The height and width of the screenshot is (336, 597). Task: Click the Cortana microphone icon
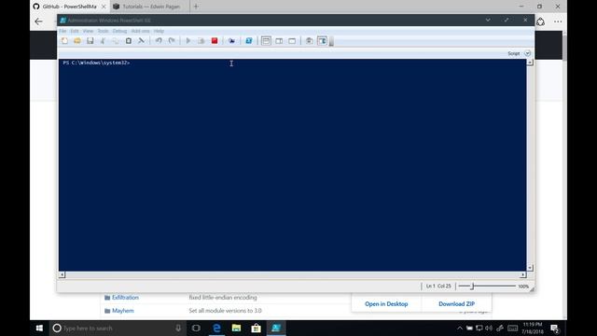click(x=178, y=328)
